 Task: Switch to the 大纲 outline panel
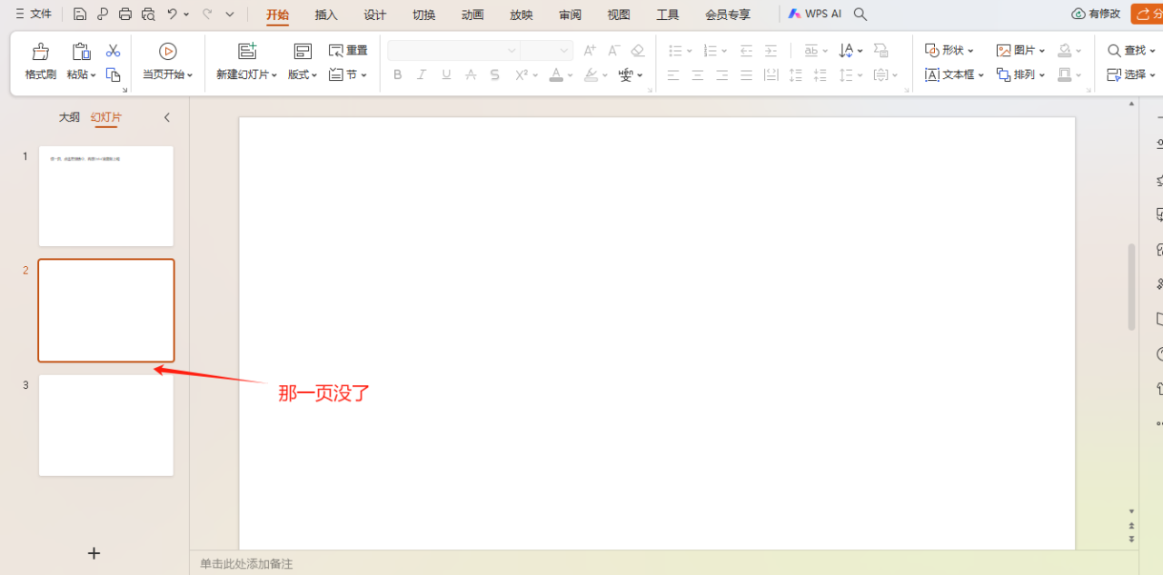pos(68,116)
